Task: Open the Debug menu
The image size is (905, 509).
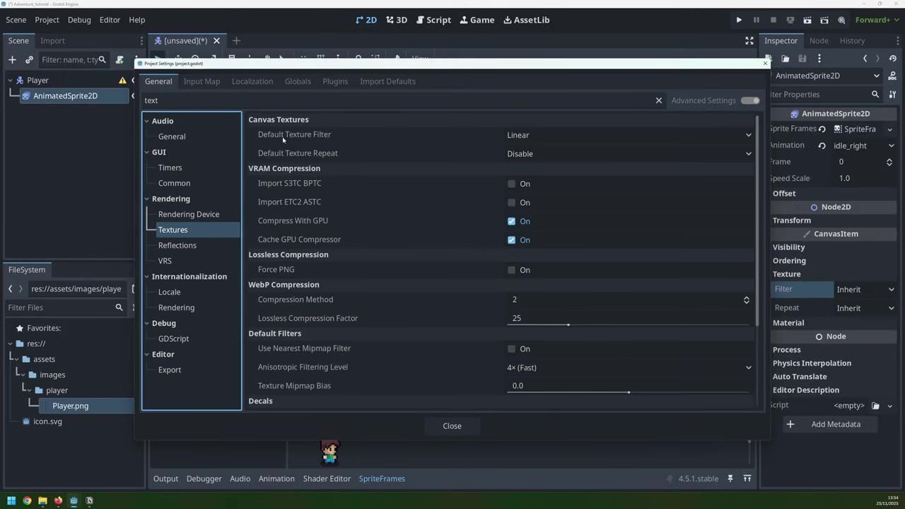Action: (x=79, y=20)
